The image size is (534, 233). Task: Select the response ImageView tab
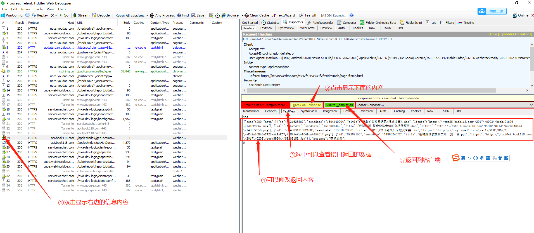click(330, 111)
